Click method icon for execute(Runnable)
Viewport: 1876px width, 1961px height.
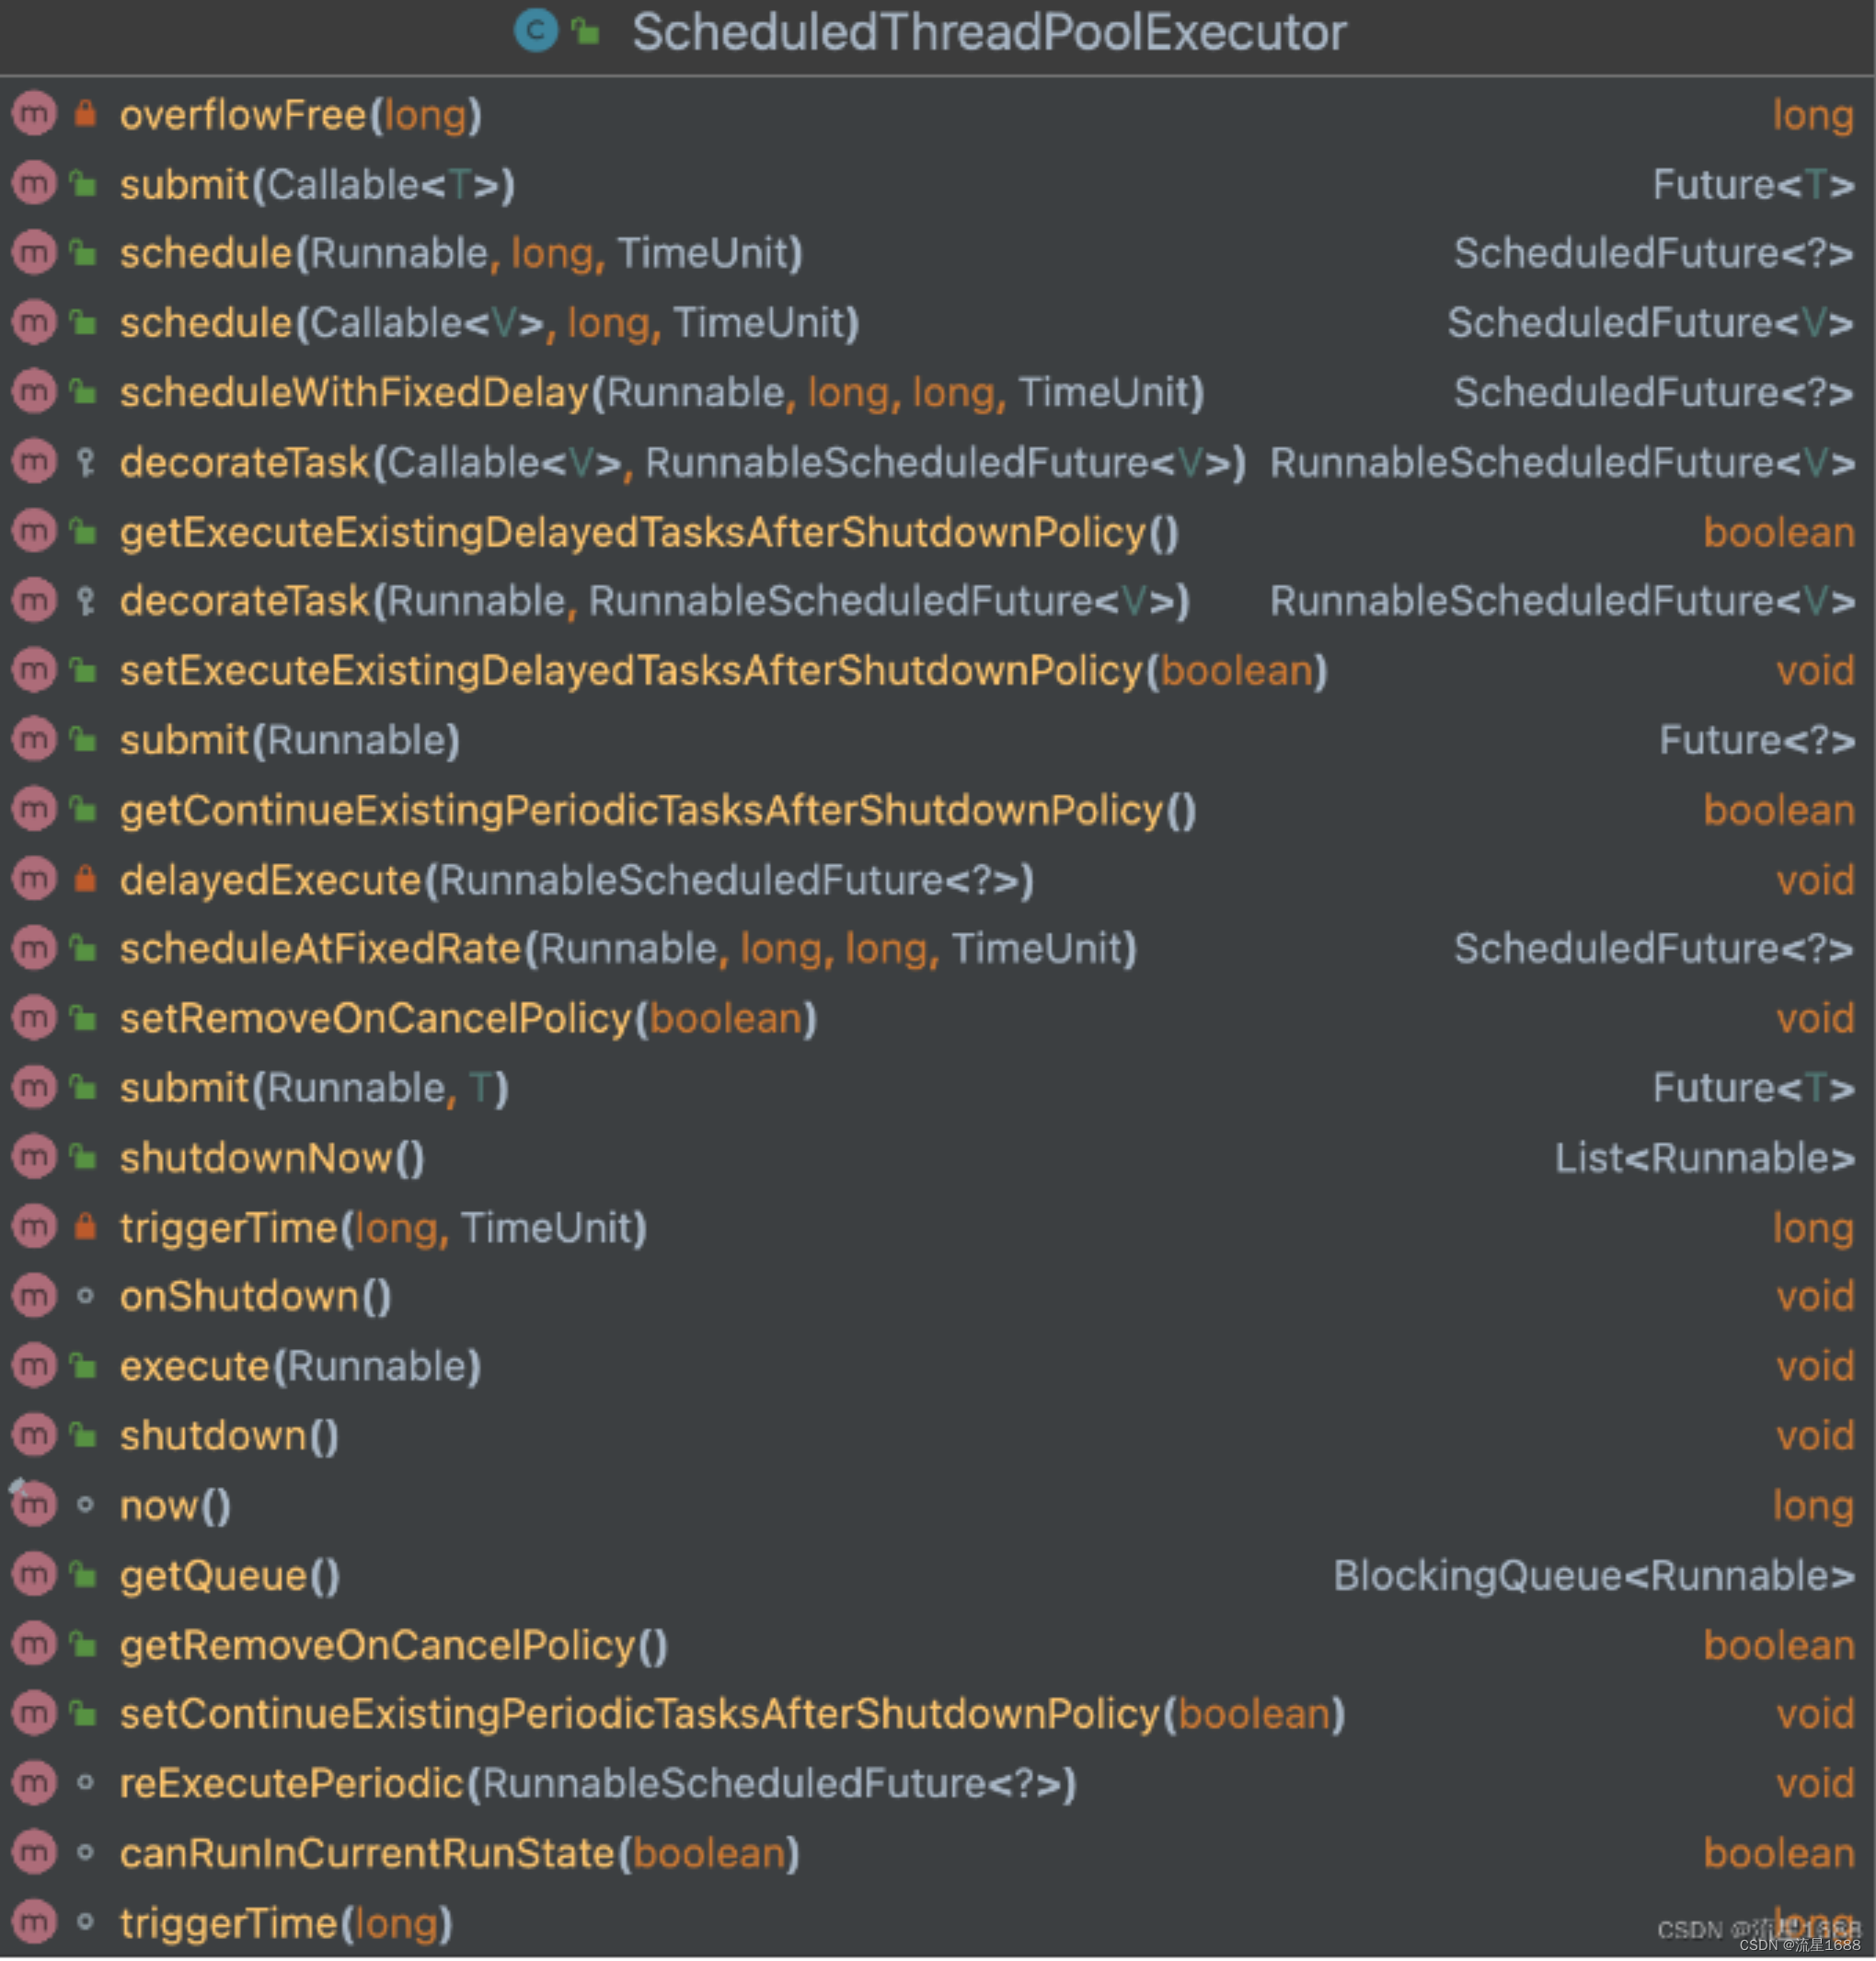click(x=34, y=1366)
